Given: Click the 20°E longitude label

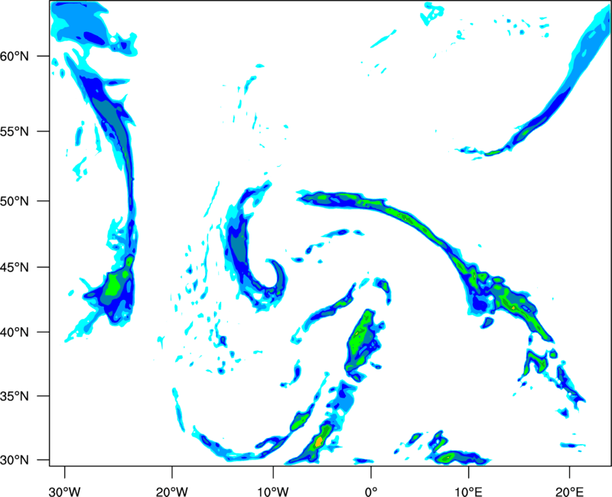Looking at the screenshot, I should pyautogui.click(x=569, y=492).
